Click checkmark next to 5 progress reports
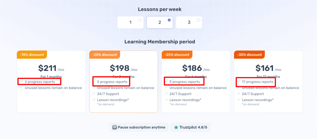The height and width of the screenshot is (139, 317). click(x=94, y=82)
